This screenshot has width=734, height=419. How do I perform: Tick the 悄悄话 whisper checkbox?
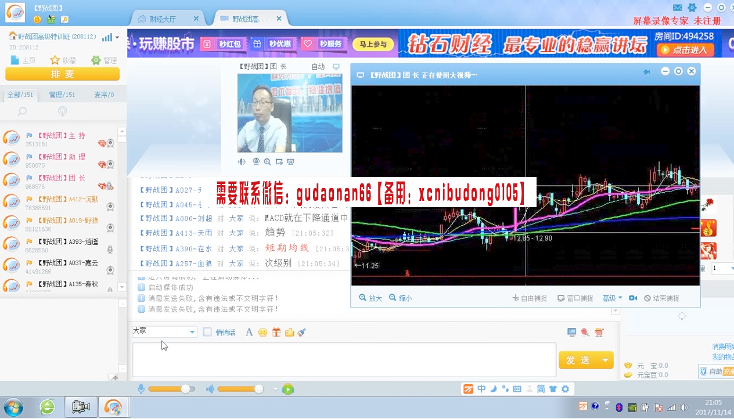pyautogui.click(x=207, y=332)
